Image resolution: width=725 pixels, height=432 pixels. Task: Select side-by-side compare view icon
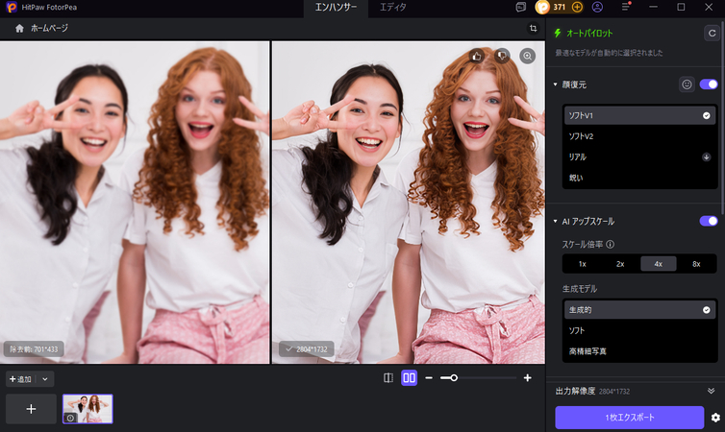click(x=410, y=378)
